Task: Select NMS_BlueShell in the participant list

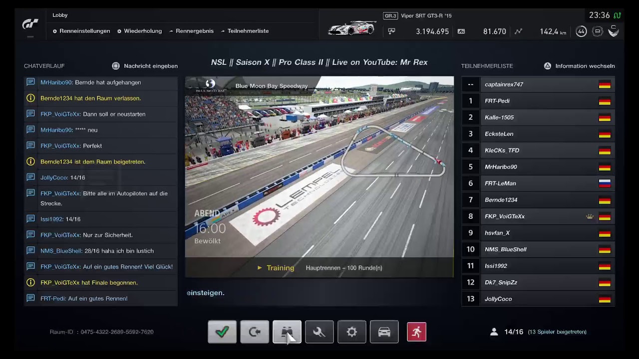Action: click(538, 249)
